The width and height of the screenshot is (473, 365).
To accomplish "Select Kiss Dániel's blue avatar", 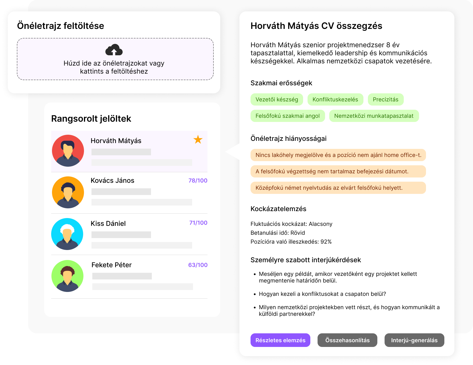I will [67, 234].
